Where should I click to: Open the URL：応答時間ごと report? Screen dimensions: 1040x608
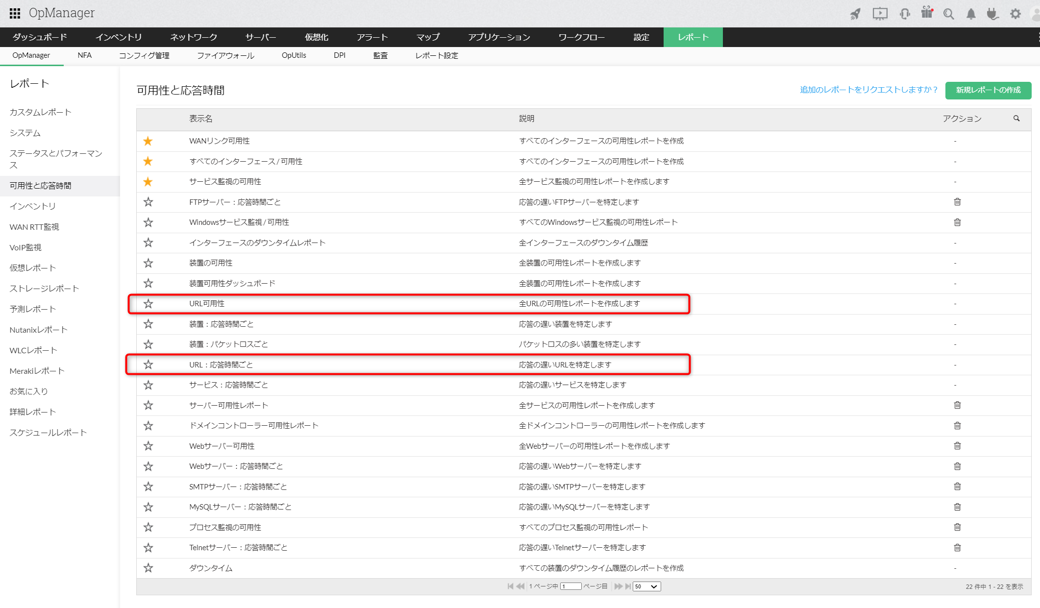[221, 365]
